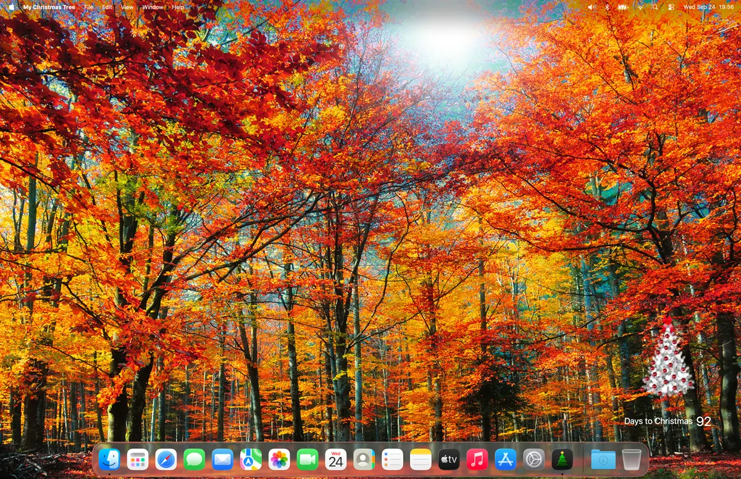Open the My Christmas Tree app menu
Screen dimensions: 741x479
pyautogui.click(x=49, y=7)
